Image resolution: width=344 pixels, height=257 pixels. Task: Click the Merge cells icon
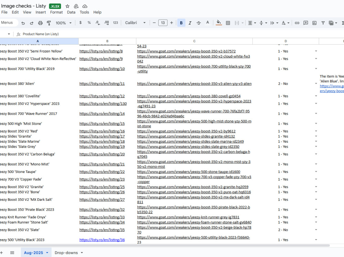coord(237,23)
